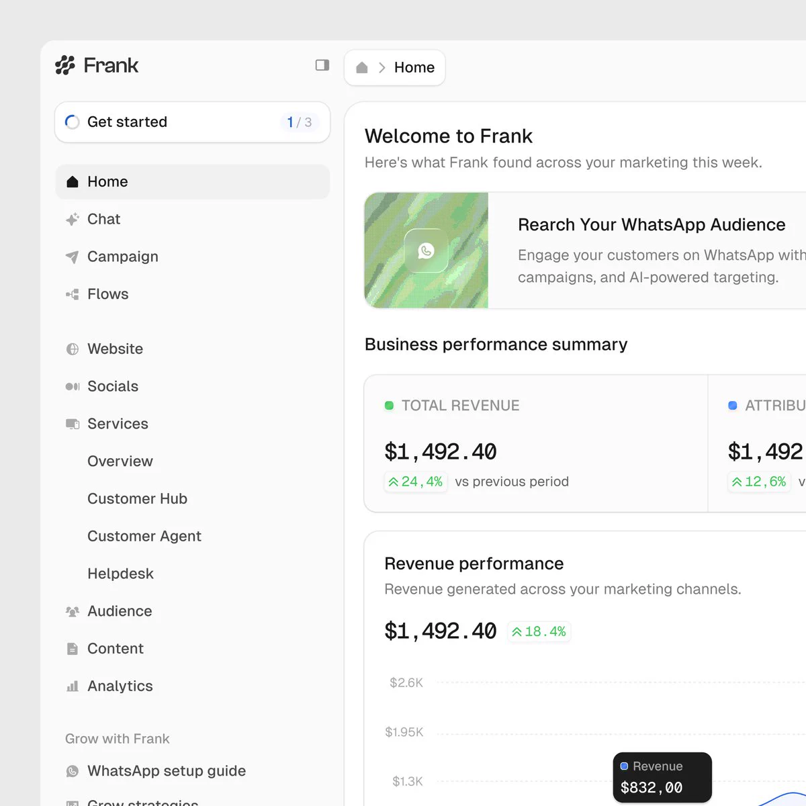Click the Services devices icon
The height and width of the screenshot is (806, 806).
pyautogui.click(x=73, y=424)
